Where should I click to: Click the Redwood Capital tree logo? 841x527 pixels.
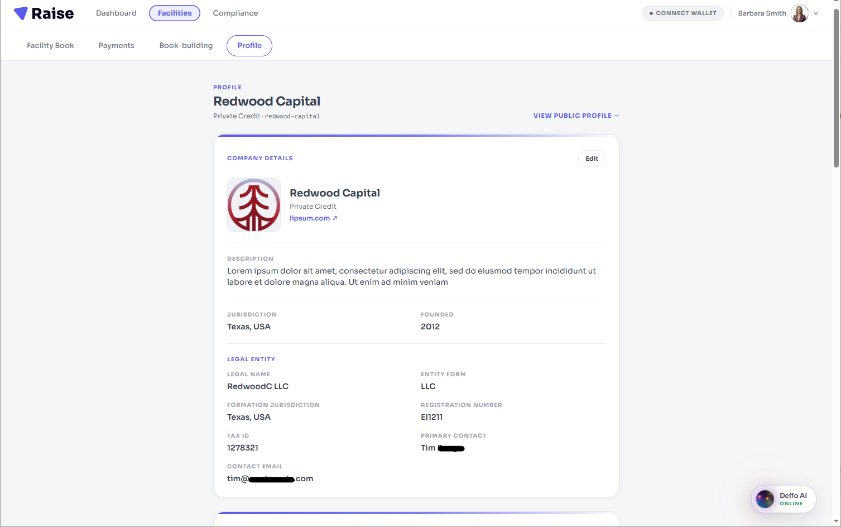click(254, 205)
